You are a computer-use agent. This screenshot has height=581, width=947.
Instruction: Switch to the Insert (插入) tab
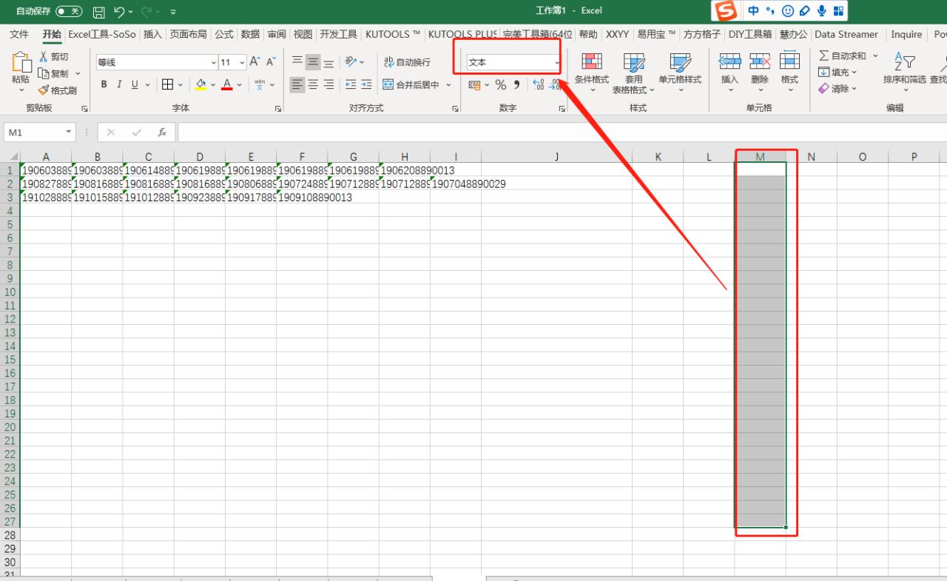152,34
